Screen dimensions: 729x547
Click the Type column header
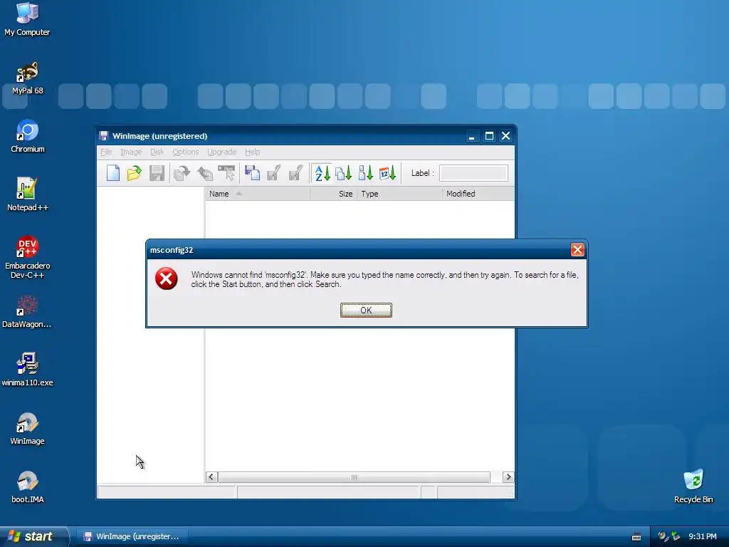click(399, 194)
